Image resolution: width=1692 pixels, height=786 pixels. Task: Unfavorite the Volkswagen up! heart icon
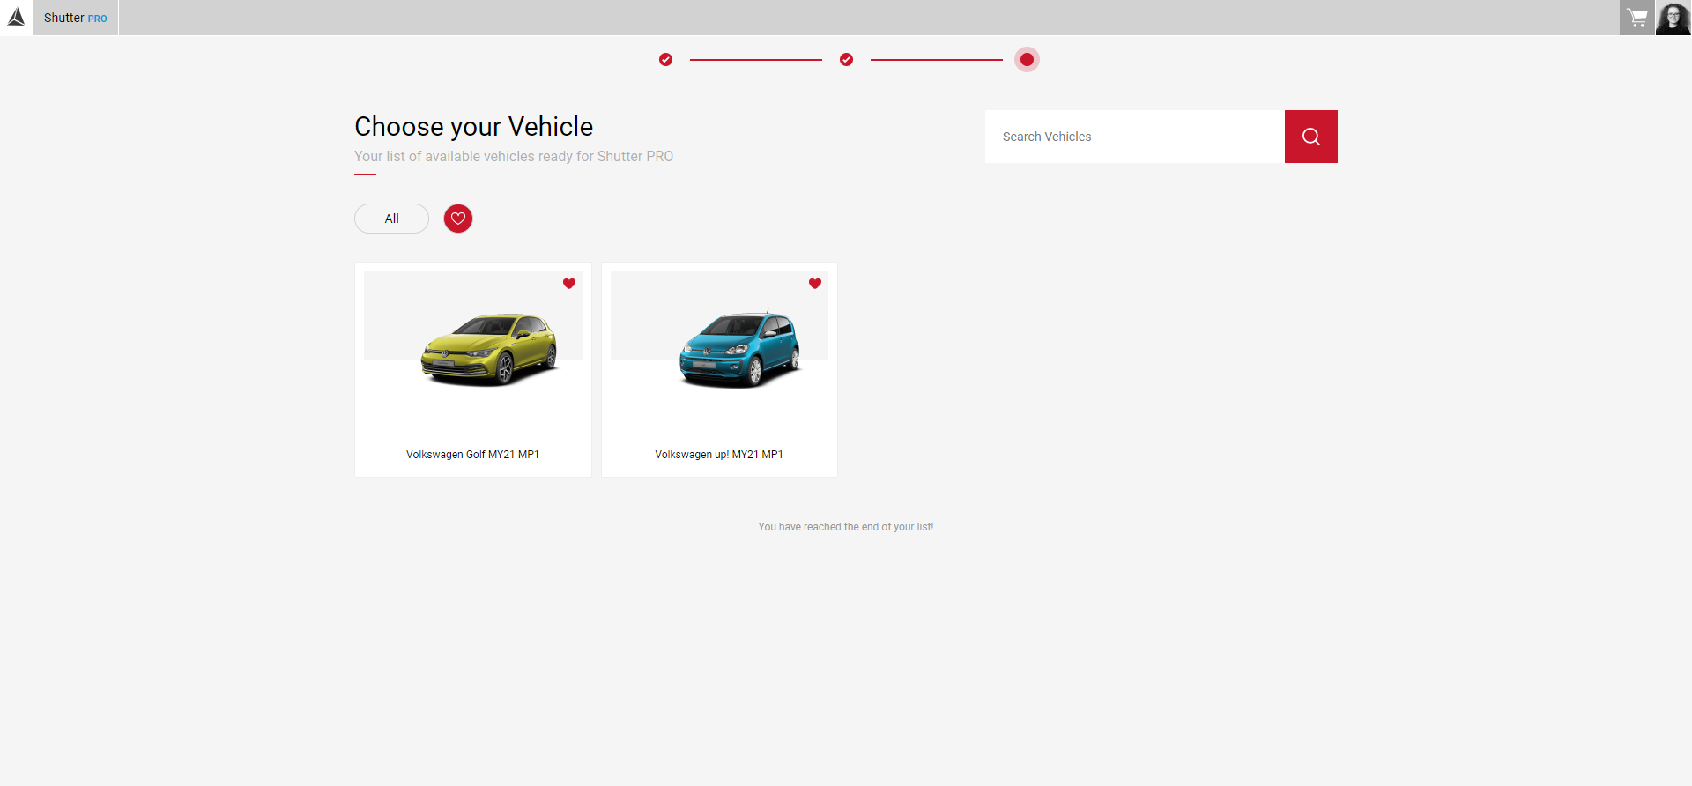point(815,284)
